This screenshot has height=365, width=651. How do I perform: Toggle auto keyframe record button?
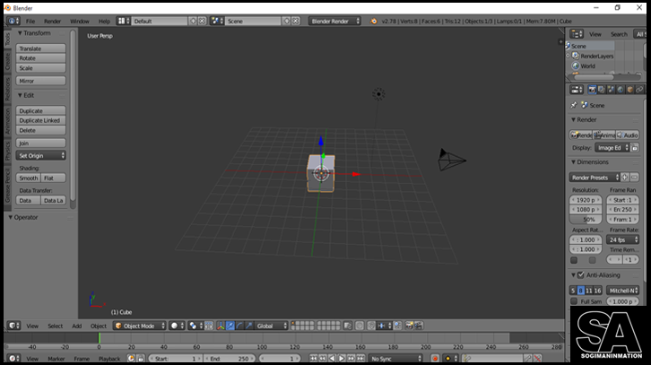435,359
